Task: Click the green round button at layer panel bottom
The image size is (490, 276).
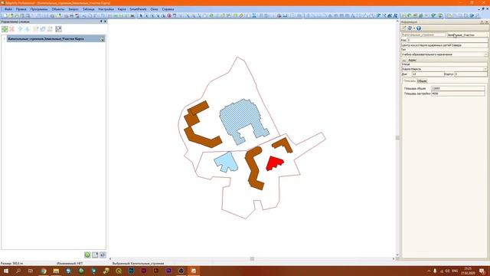Action: pos(87,255)
